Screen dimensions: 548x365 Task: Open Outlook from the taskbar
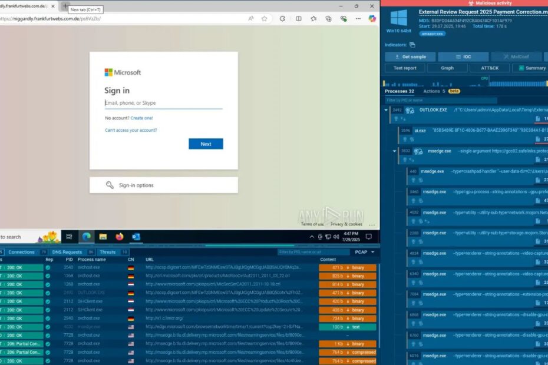[x=136, y=237]
